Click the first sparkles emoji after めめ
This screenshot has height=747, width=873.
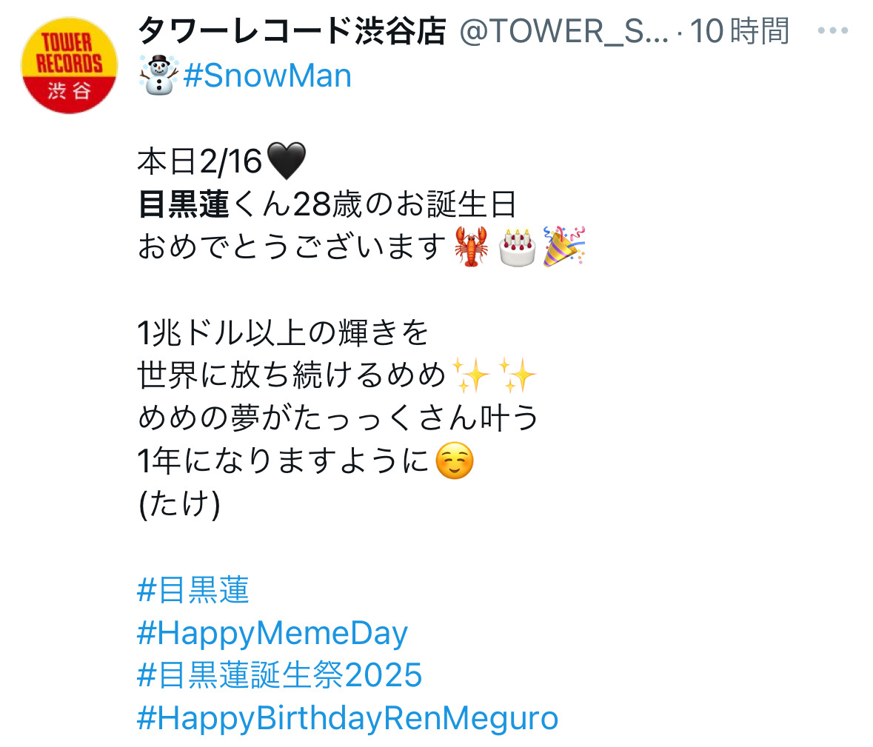tap(470, 375)
